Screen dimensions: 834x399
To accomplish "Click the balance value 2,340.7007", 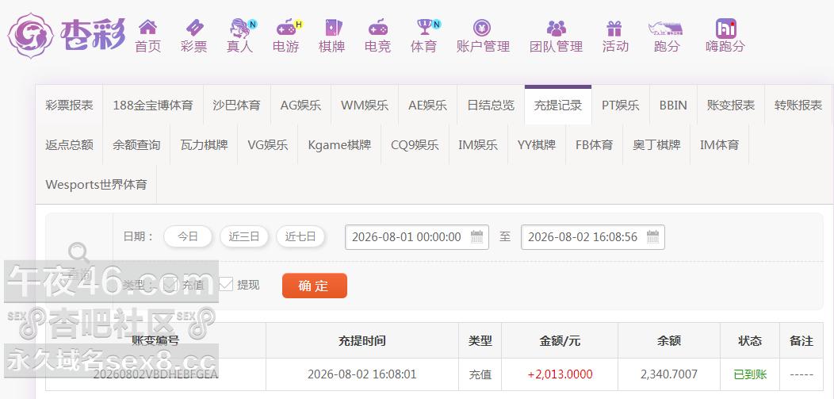I will tap(668, 374).
